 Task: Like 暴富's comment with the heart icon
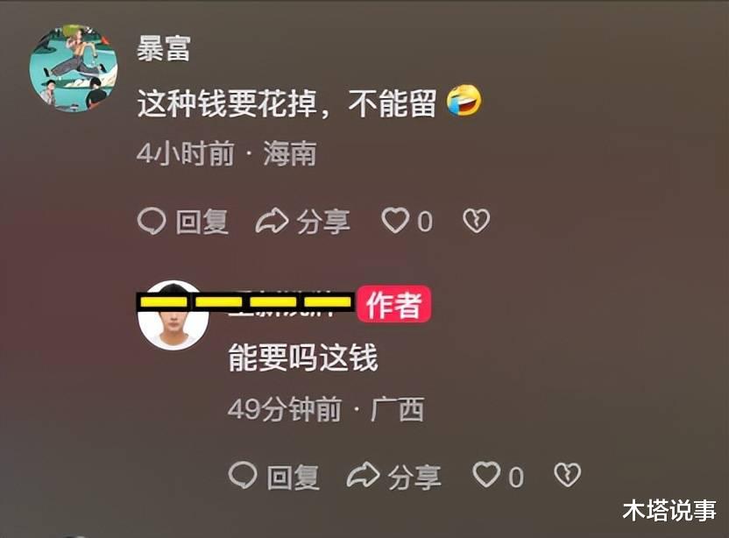[x=396, y=220]
